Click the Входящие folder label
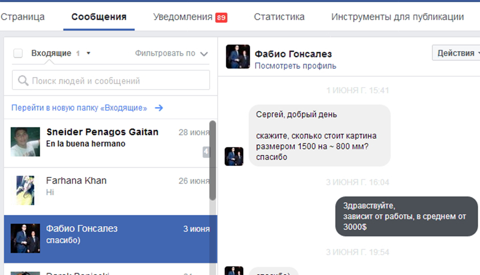 click(x=51, y=53)
